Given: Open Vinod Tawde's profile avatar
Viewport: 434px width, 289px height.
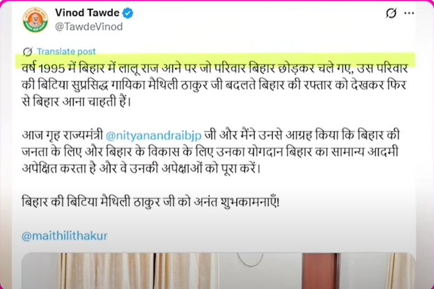Looking at the screenshot, I should (x=35, y=20).
